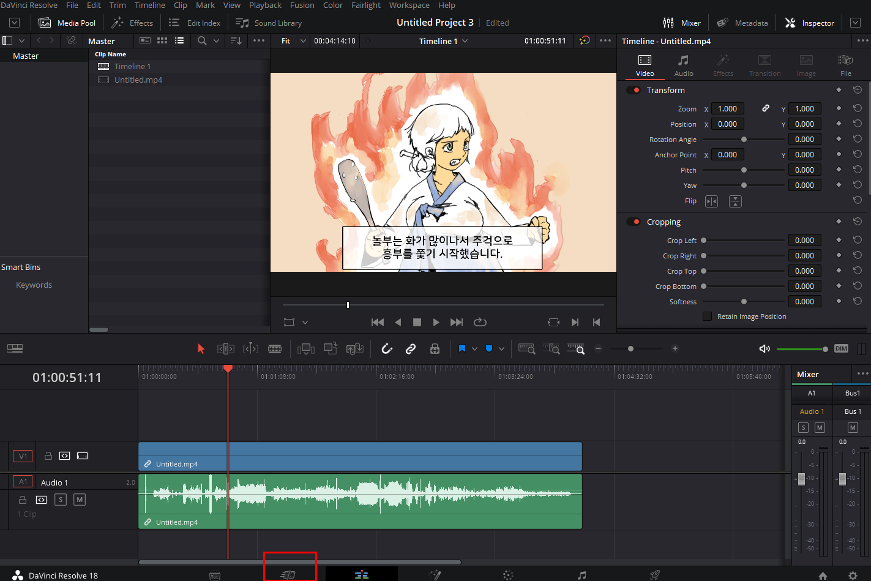Image resolution: width=871 pixels, height=581 pixels.
Task: Disable the Cropping section toggle
Action: coord(634,222)
